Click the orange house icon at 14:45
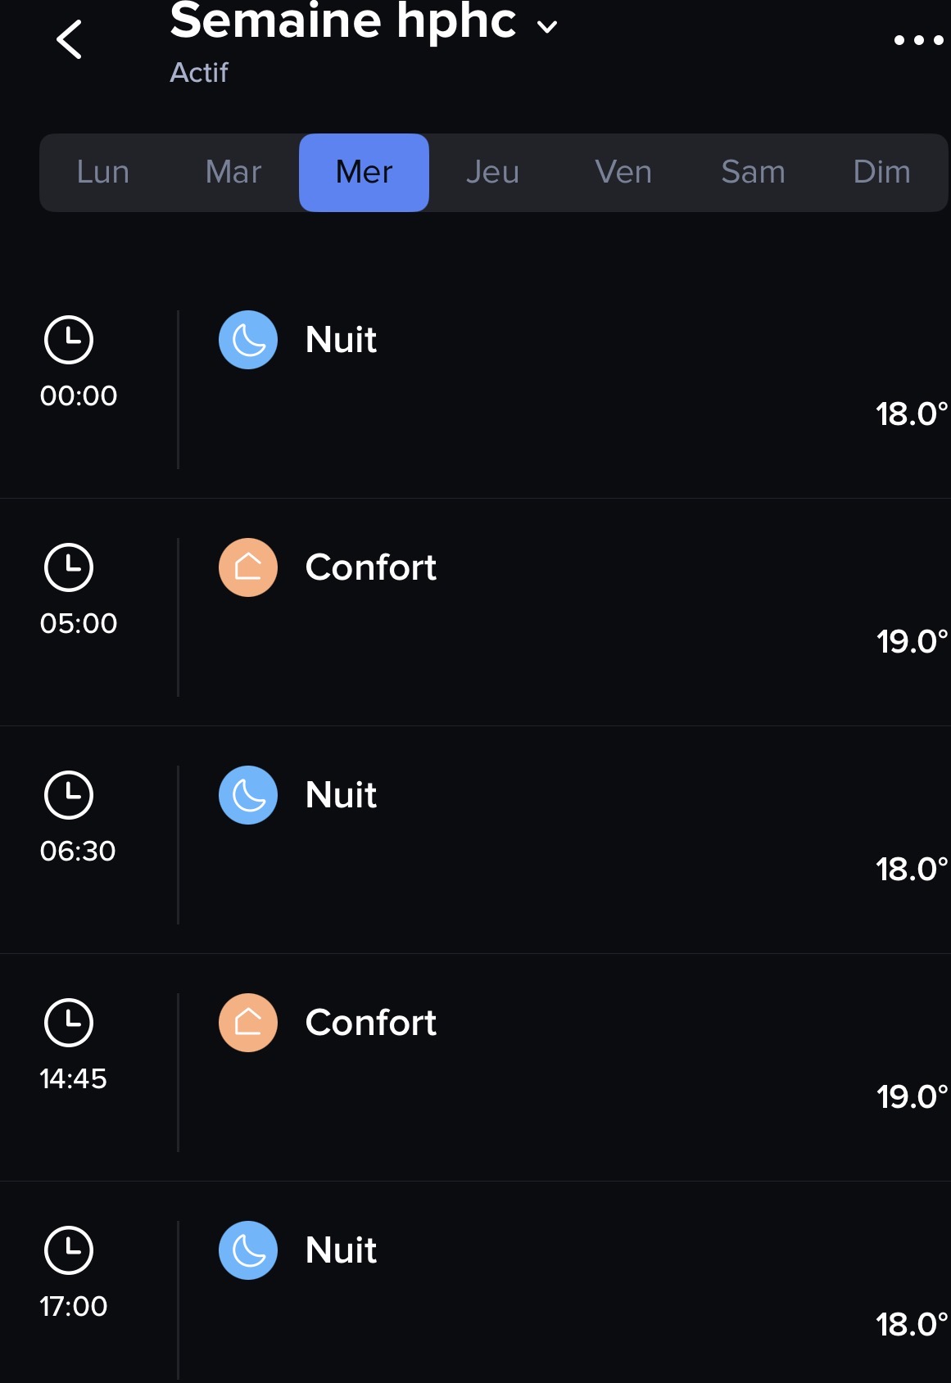The height and width of the screenshot is (1383, 951). pos(248,1023)
